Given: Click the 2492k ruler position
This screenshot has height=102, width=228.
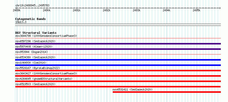Looking at the screenshot, I should pos(107,10).
